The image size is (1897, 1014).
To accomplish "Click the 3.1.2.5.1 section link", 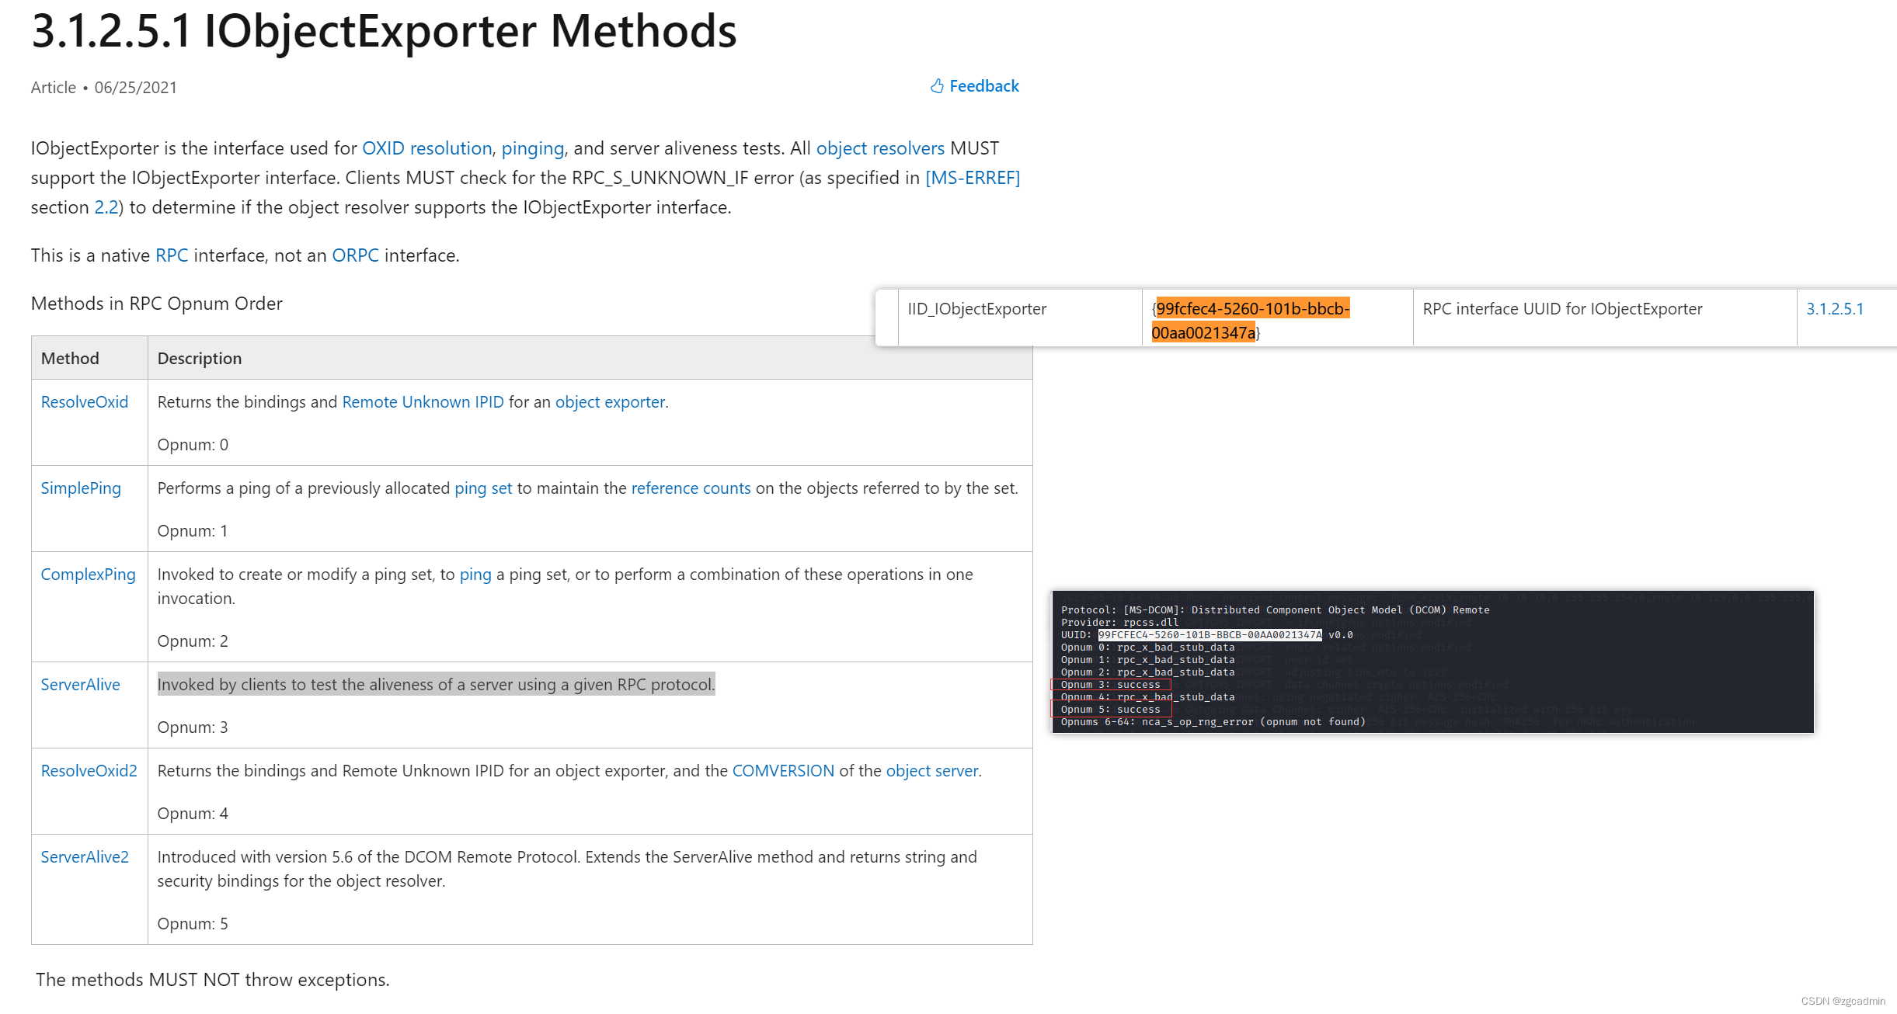I will (x=1834, y=309).
